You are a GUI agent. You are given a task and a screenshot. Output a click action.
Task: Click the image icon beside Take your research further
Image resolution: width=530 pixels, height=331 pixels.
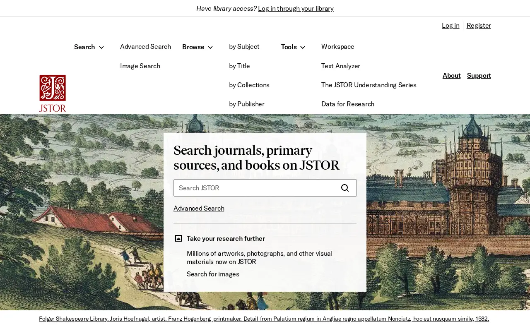(x=178, y=238)
